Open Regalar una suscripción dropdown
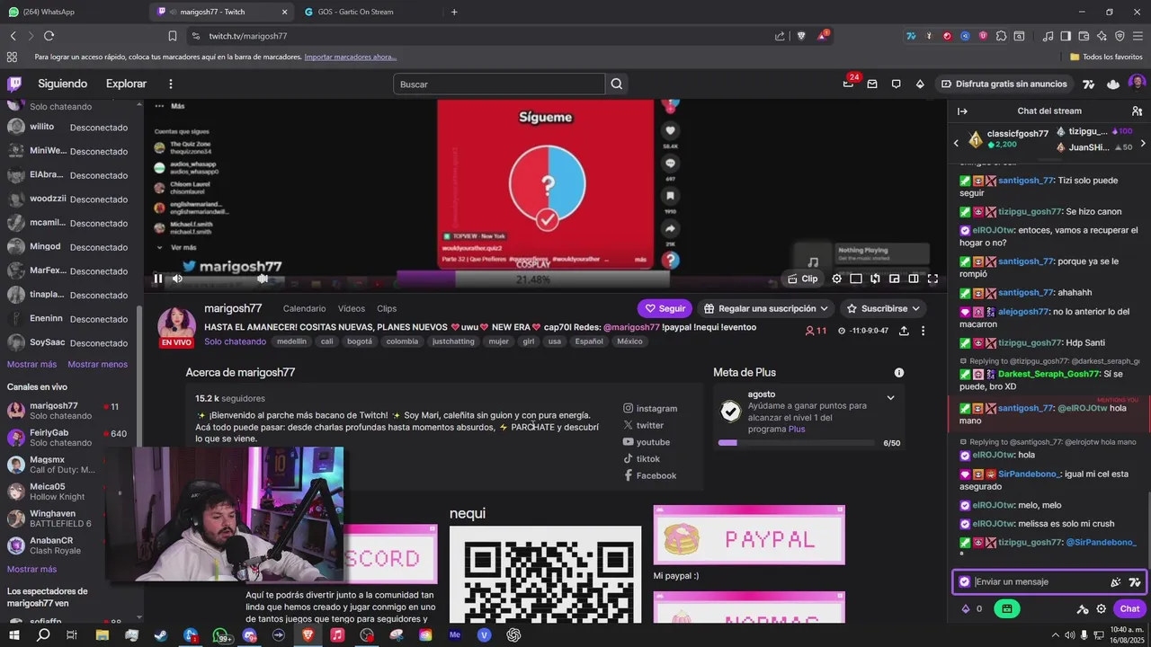The image size is (1151, 647). click(x=766, y=308)
